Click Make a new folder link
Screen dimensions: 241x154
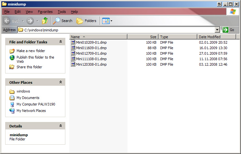31,51
